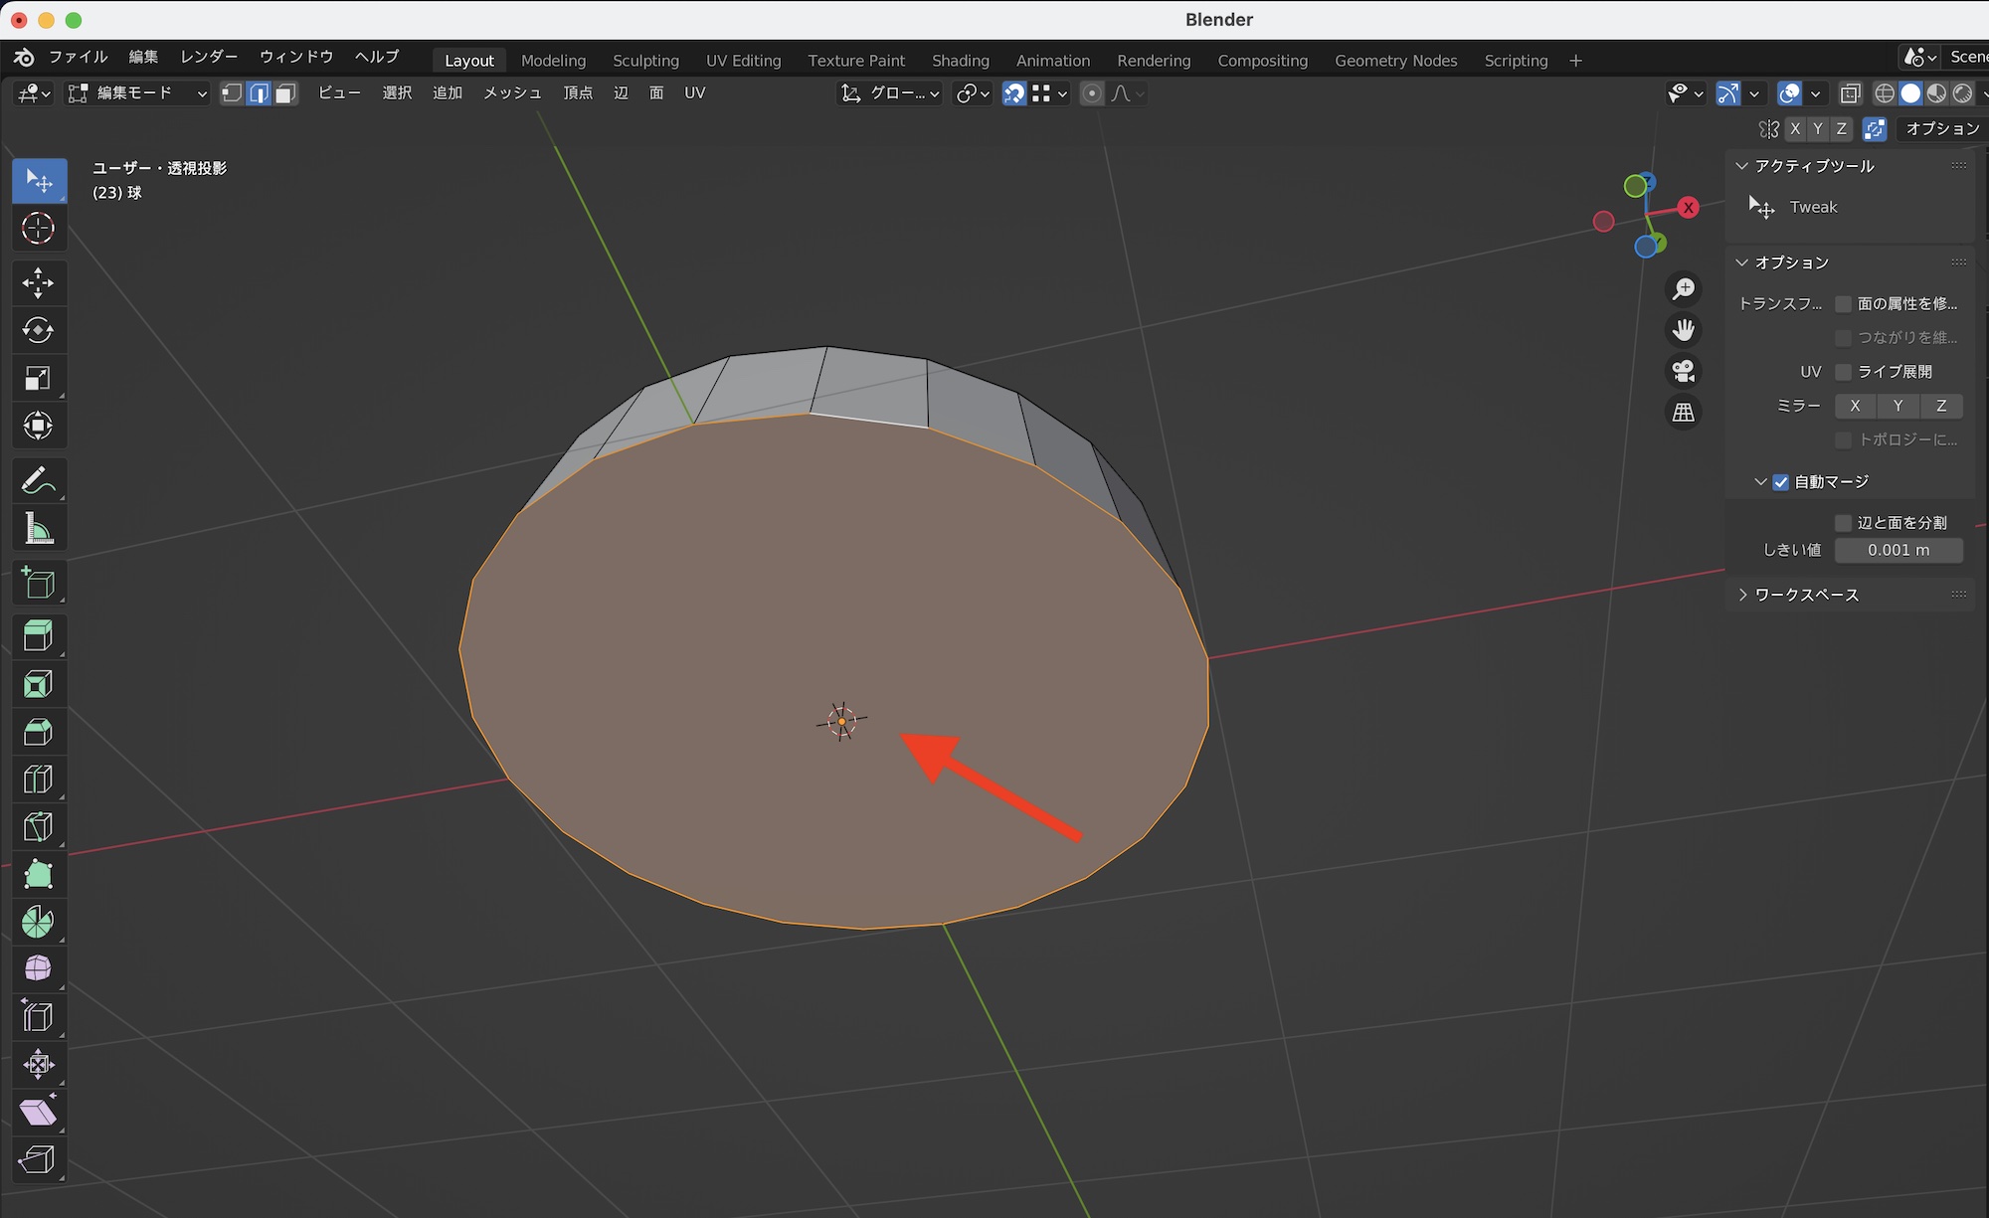The image size is (1989, 1218).
Task: Select the Annotate pencil tool
Action: (38, 481)
